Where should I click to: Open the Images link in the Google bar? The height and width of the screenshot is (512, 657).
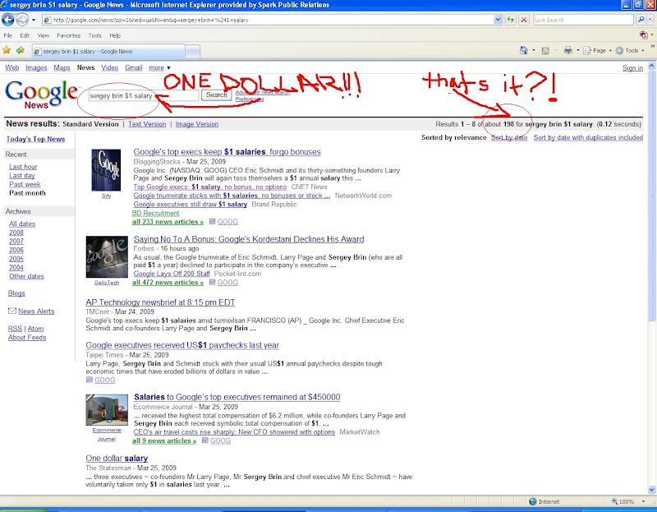(36, 67)
